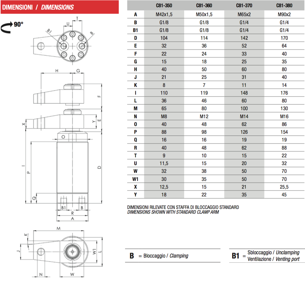Image resolution: width=305 pixels, height=282 pixels.
Task: Select the value 142 in row D
Action: (x=244, y=38)
